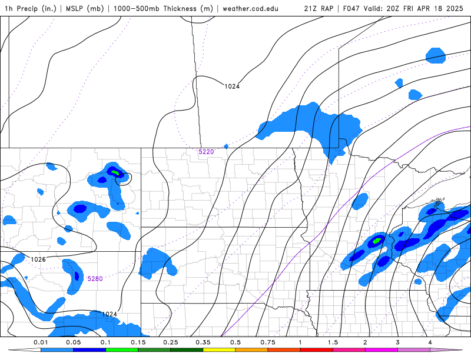The width and height of the screenshot is (471, 353).
Task: Click the light blue 0.01–0.05 color bar segment
Action: pos(57,350)
